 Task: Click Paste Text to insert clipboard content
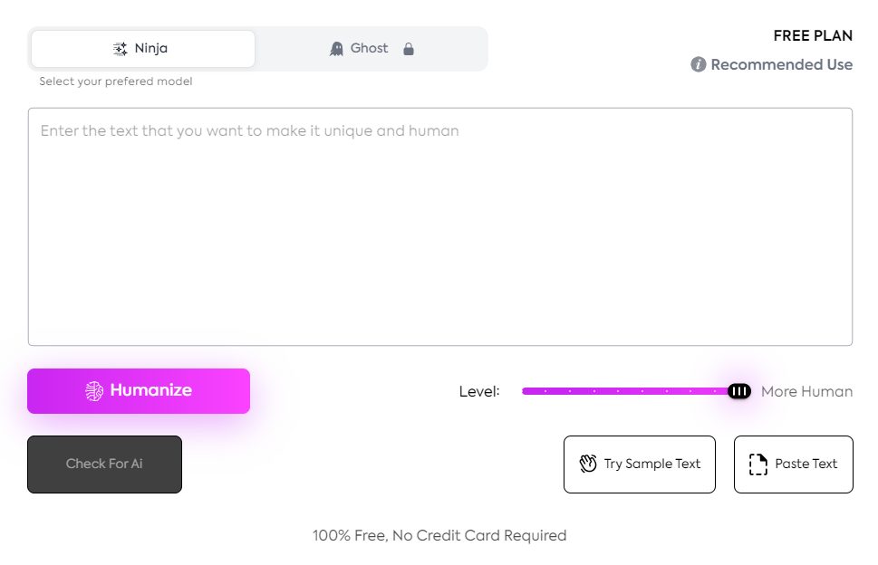click(x=793, y=464)
